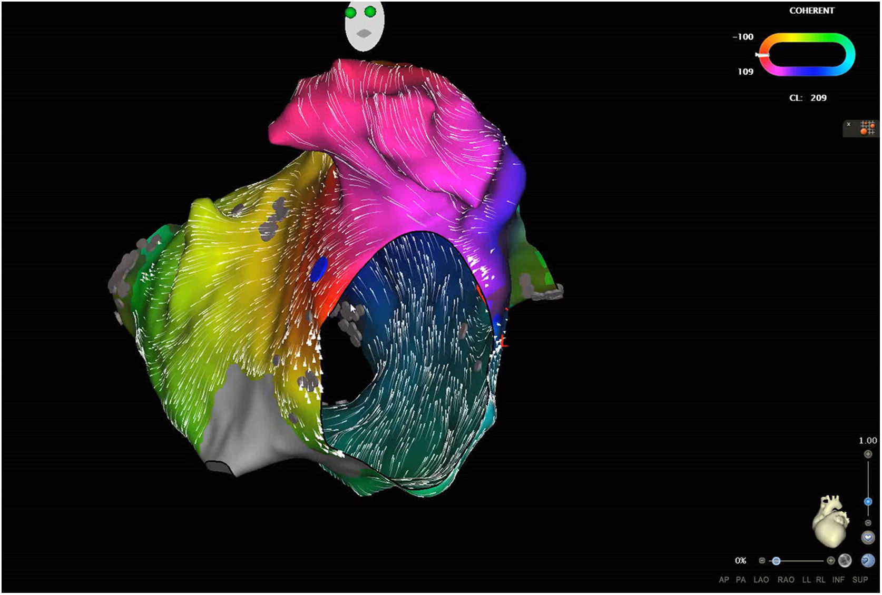Click the head orientation indicator icon

[x=364, y=26]
